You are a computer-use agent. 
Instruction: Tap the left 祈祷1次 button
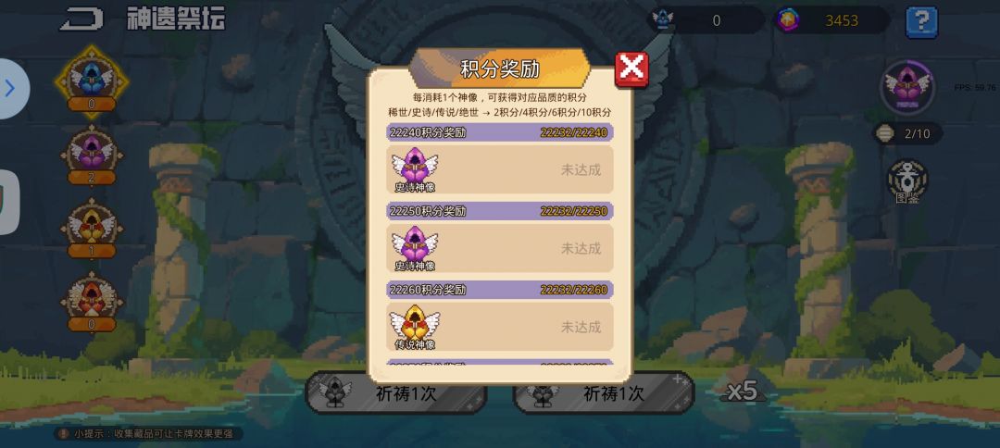(x=395, y=393)
